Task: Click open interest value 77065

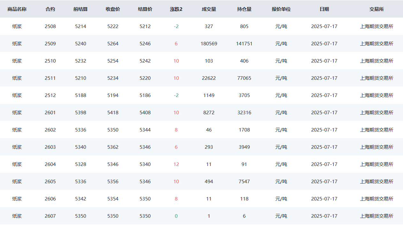Action: pyautogui.click(x=244, y=78)
